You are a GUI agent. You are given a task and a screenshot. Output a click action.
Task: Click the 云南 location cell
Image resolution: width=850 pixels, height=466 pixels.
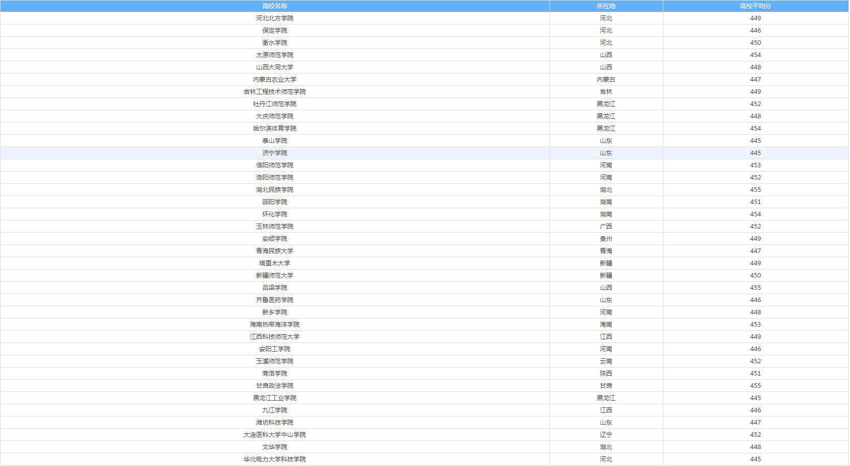tap(606, 361)
